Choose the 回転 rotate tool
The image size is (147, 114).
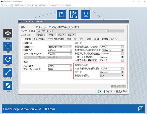(8, 59)
